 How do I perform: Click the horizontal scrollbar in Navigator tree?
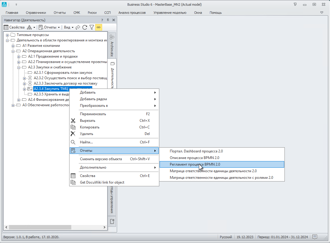[x=39, y=227]
